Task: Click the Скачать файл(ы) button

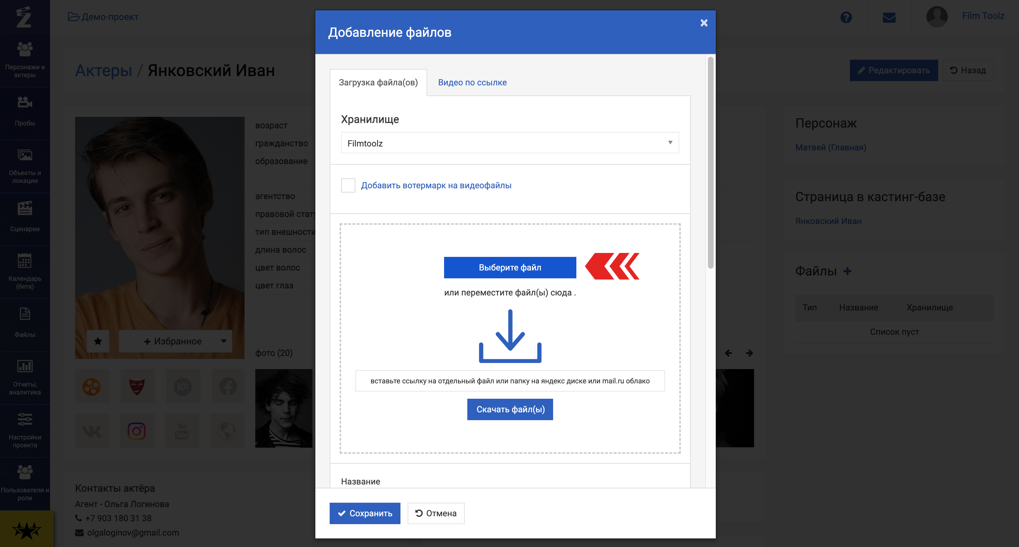Action: tap(510, 409)
